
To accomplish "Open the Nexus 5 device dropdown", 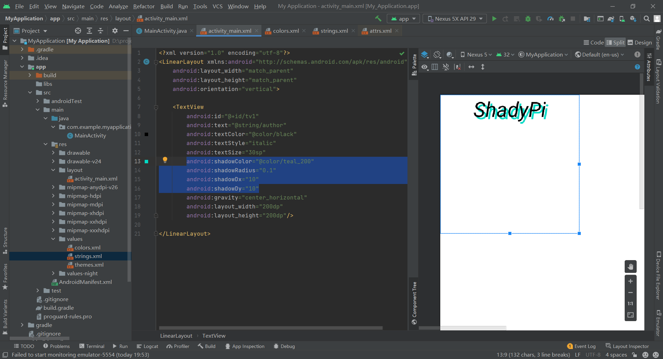I will point(476,54).
